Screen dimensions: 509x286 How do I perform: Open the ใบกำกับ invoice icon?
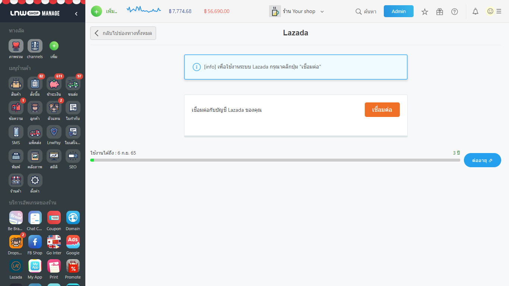point(73,108)
